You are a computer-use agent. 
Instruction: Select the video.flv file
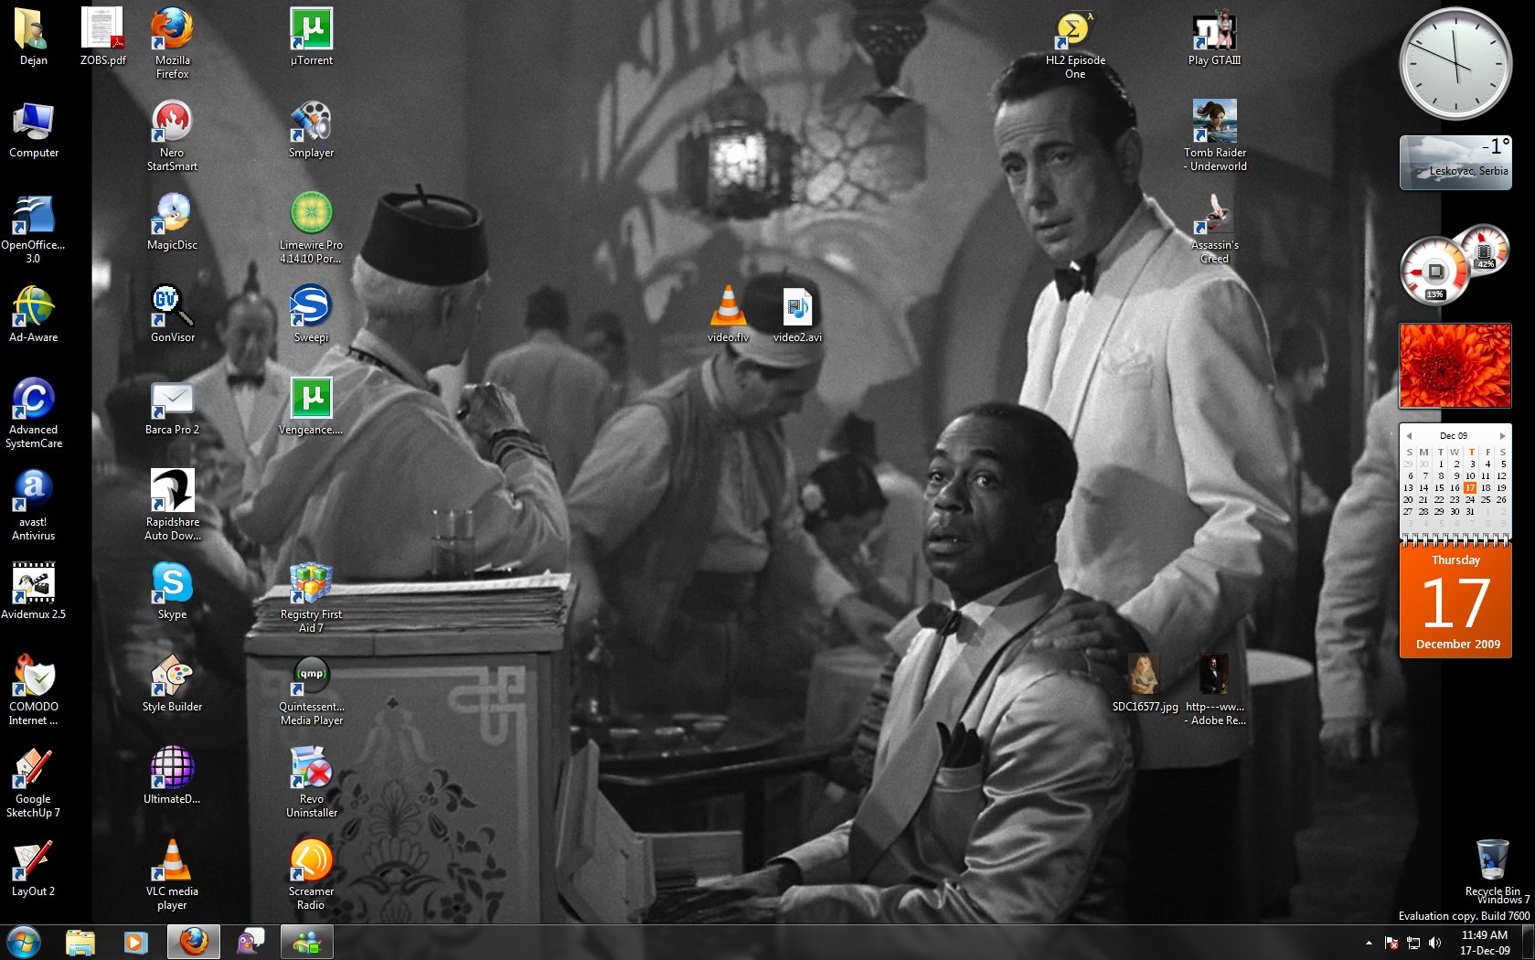click(x=728, y=314)
